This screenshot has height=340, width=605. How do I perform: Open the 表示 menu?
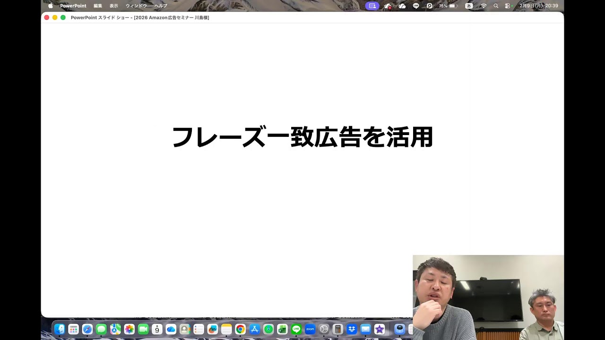114,6
